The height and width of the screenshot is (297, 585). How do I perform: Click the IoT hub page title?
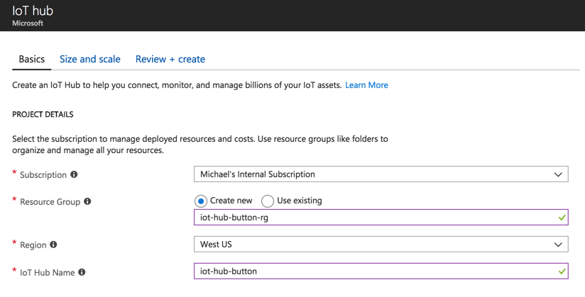click(33, 11)
